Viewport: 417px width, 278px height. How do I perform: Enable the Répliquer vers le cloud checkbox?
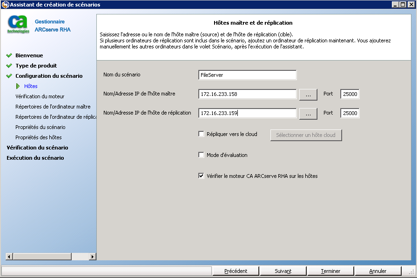(x=202, y=134)
